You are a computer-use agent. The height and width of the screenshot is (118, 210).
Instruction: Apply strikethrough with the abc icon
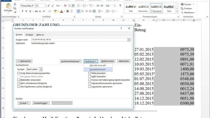(36, 11)
